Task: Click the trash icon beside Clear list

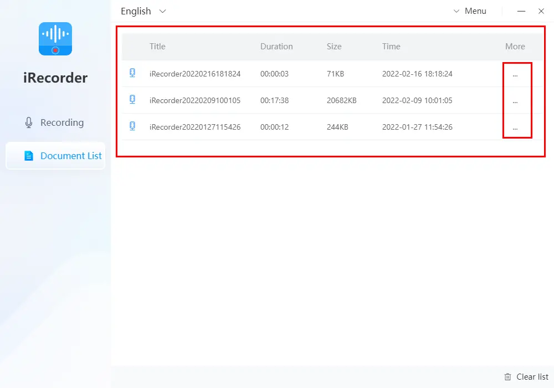Action: (507, 377)
